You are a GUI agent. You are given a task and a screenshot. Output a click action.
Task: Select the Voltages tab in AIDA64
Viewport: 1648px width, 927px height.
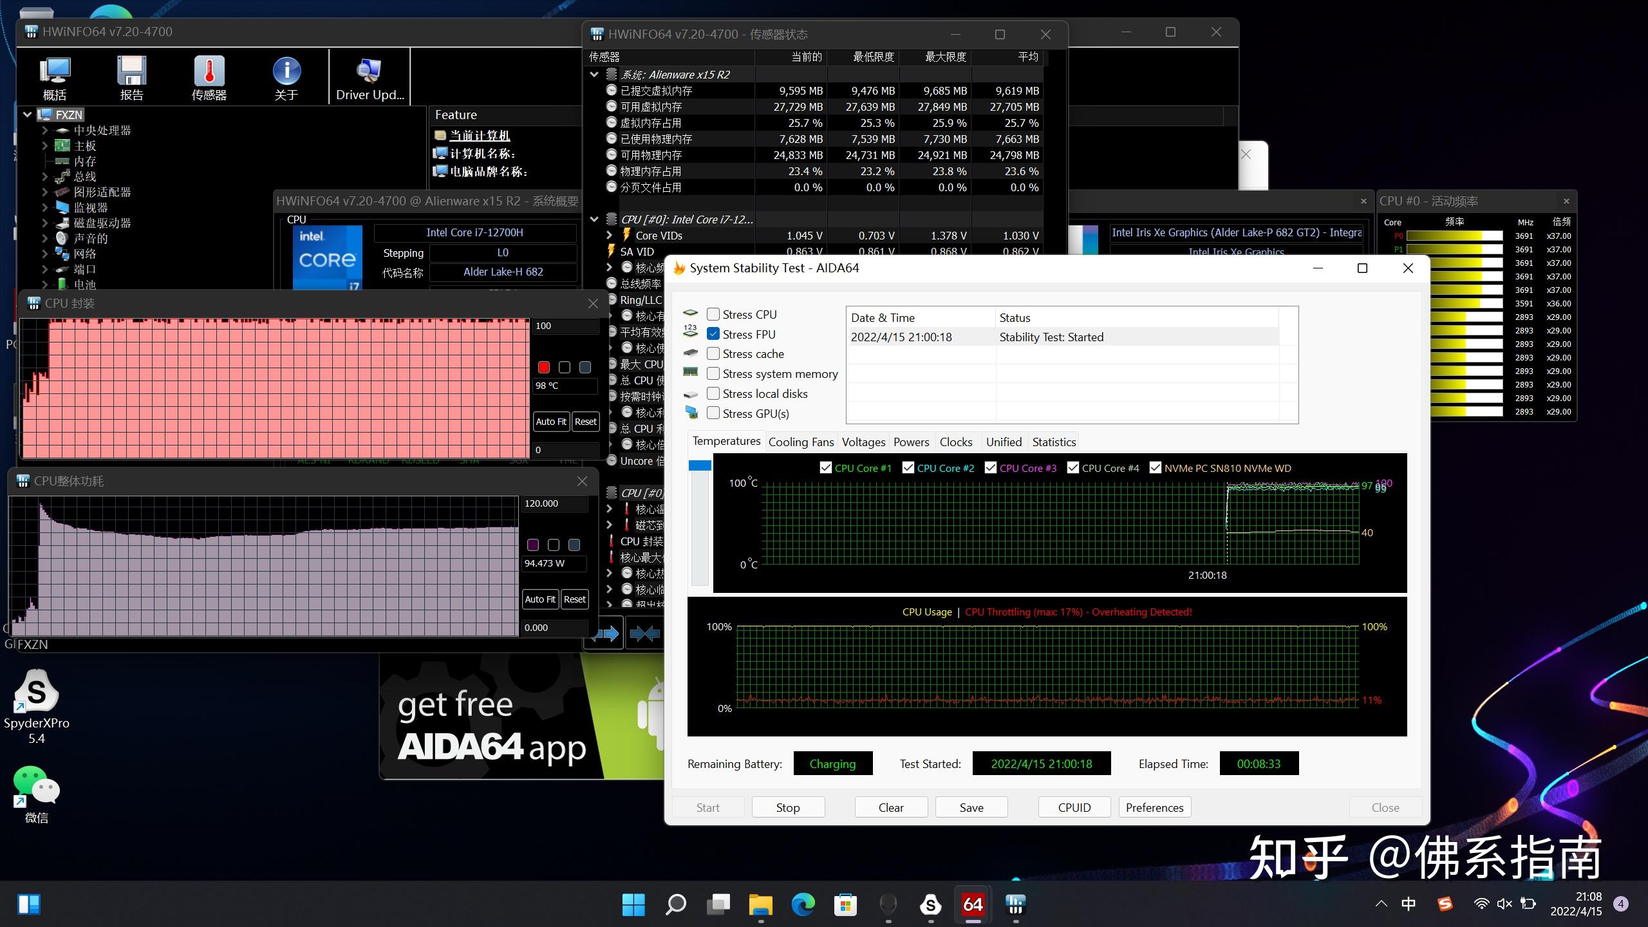pyautogui.click(x=863, y=440)
